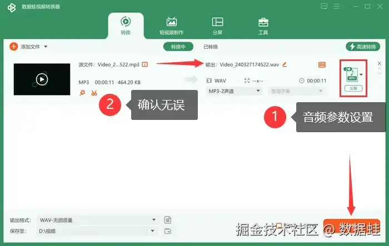Click the source file info icon

(x=145, y=64)
